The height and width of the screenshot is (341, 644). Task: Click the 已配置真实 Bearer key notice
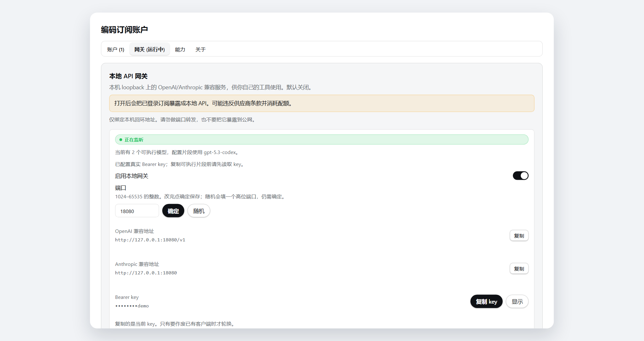coord(180,164)
